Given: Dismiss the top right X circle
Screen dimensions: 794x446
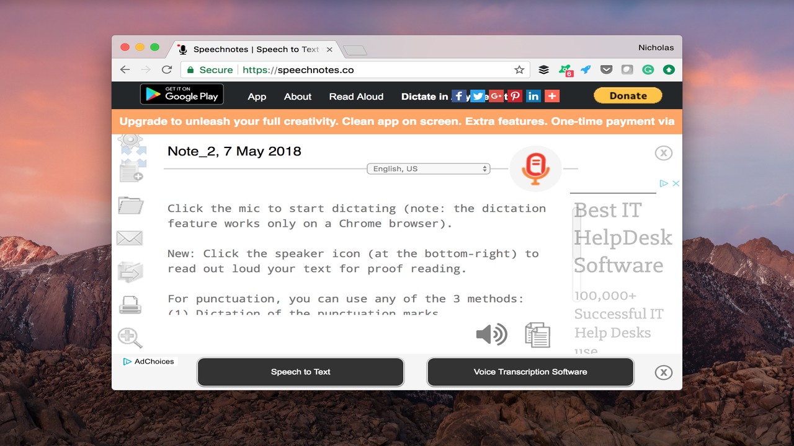Looking at the screenshot, I should click(x=664, y=153).
